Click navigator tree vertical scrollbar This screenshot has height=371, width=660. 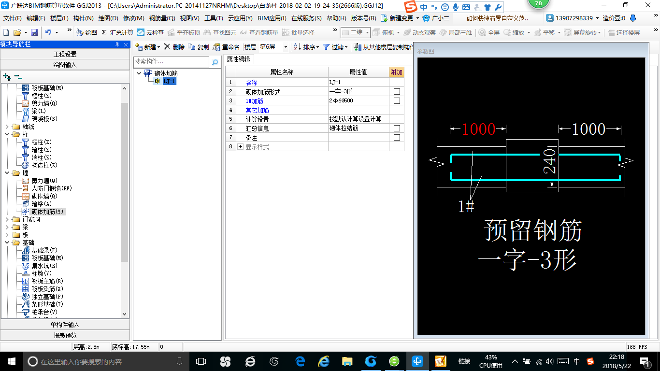point(125,182)
